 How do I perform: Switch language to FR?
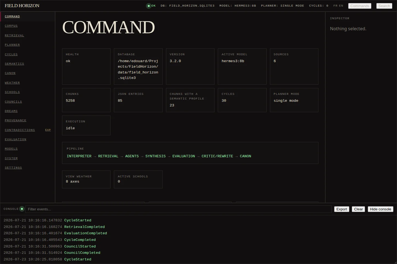tap(335, 6)
